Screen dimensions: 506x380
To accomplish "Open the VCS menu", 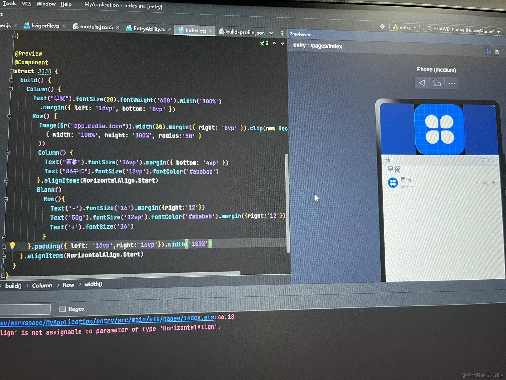I will pyautogui.click(x=26, y=4).
